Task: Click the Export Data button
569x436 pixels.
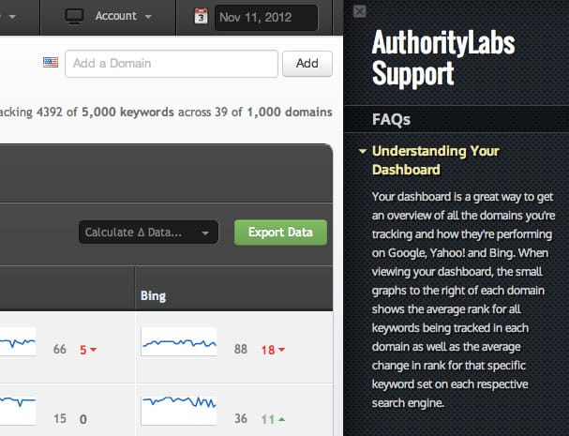Action: point(280,232)
